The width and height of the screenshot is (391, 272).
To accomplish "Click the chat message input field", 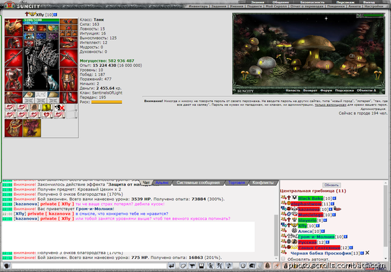I will [x=89, y=266].
